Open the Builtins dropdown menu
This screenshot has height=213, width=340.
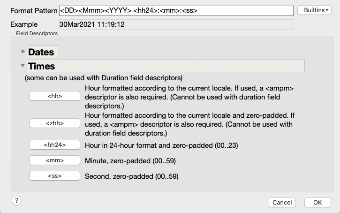click(x=314, y=10)
